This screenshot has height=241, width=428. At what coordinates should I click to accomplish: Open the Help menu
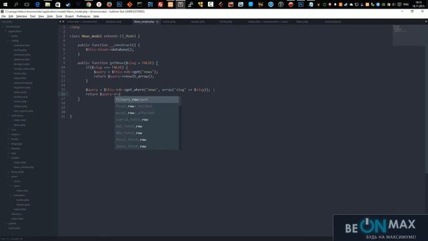(96, 16)
